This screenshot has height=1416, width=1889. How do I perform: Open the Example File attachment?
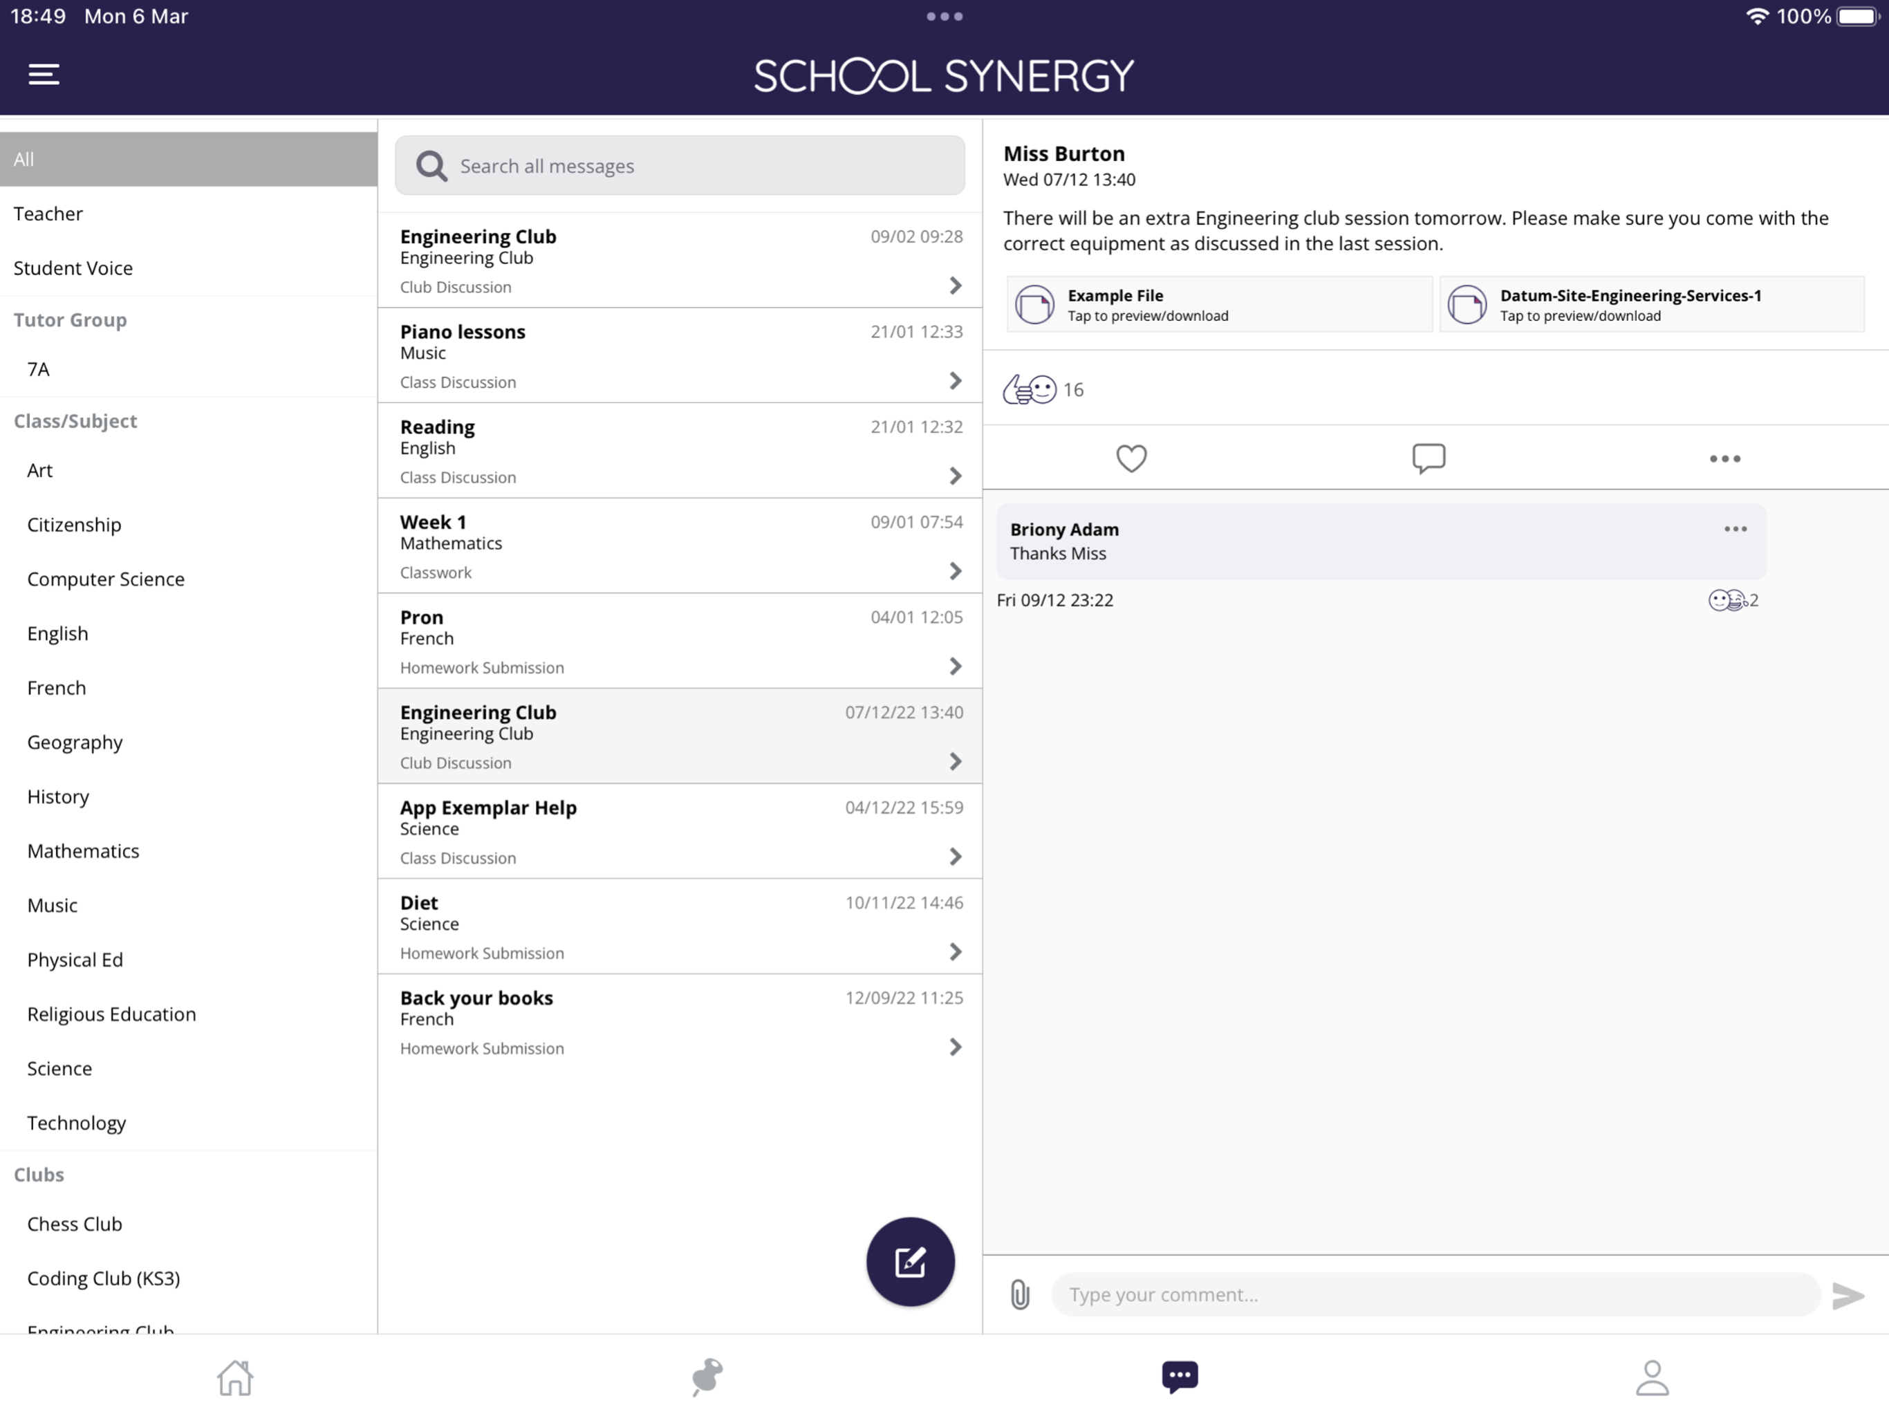(1220, 305)
